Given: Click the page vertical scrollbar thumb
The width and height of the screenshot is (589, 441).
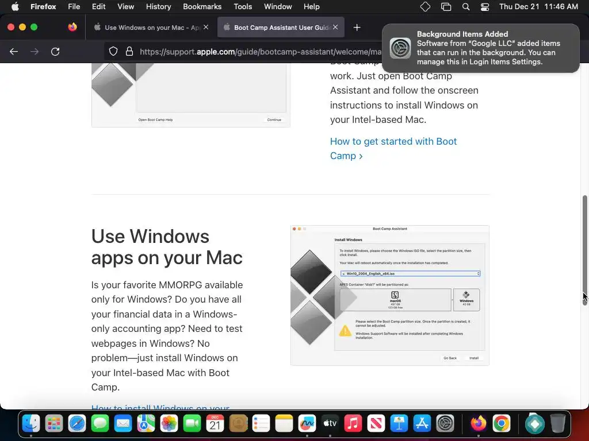Looking at the screenshot, I should click(584, 250).
